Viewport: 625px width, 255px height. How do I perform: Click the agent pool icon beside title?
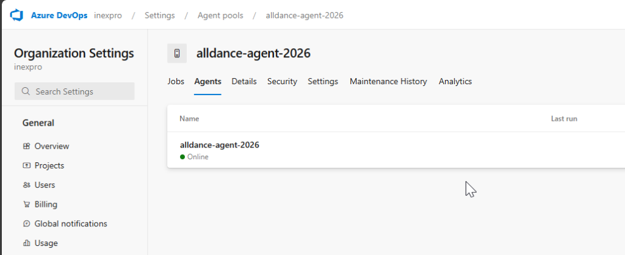(177, 54)
